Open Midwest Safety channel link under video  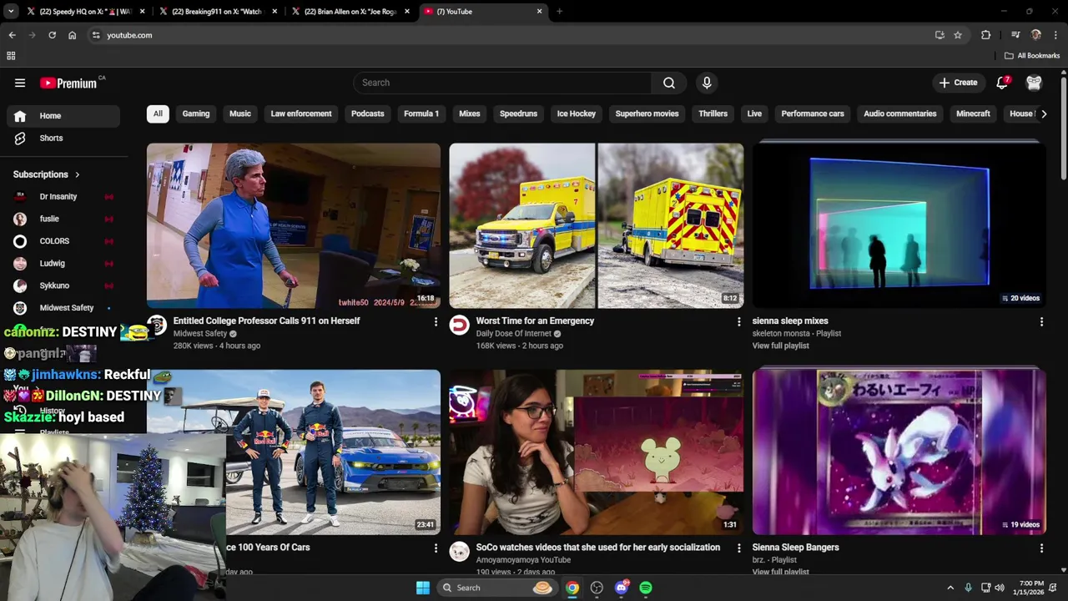pos(200,334)
